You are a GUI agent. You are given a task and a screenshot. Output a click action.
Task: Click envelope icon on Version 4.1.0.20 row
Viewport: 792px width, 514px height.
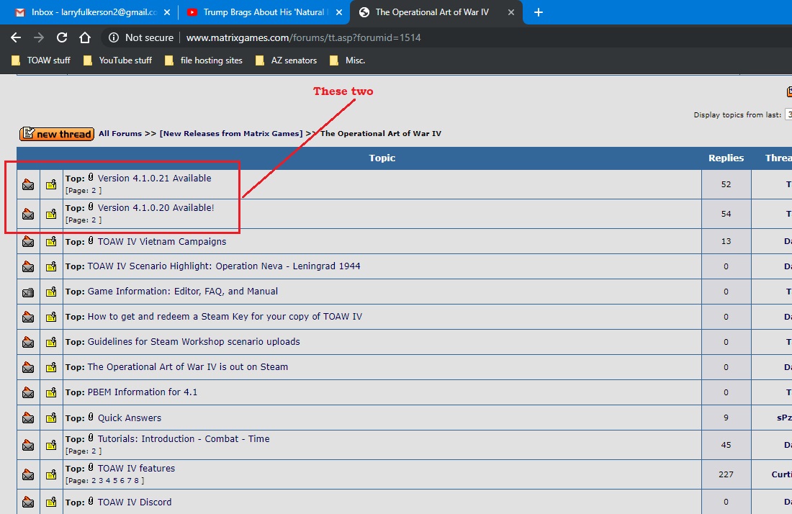click(x=28, y=214)
